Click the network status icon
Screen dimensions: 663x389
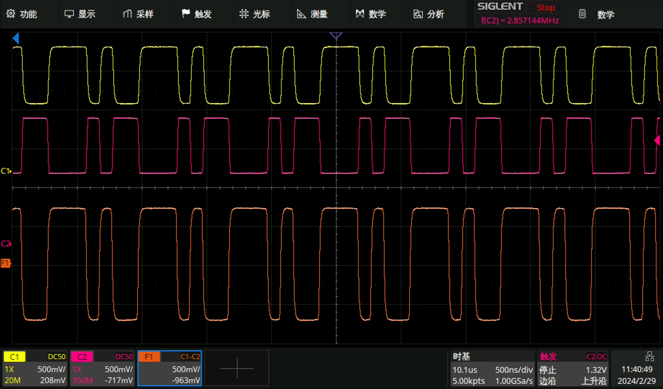649,357
